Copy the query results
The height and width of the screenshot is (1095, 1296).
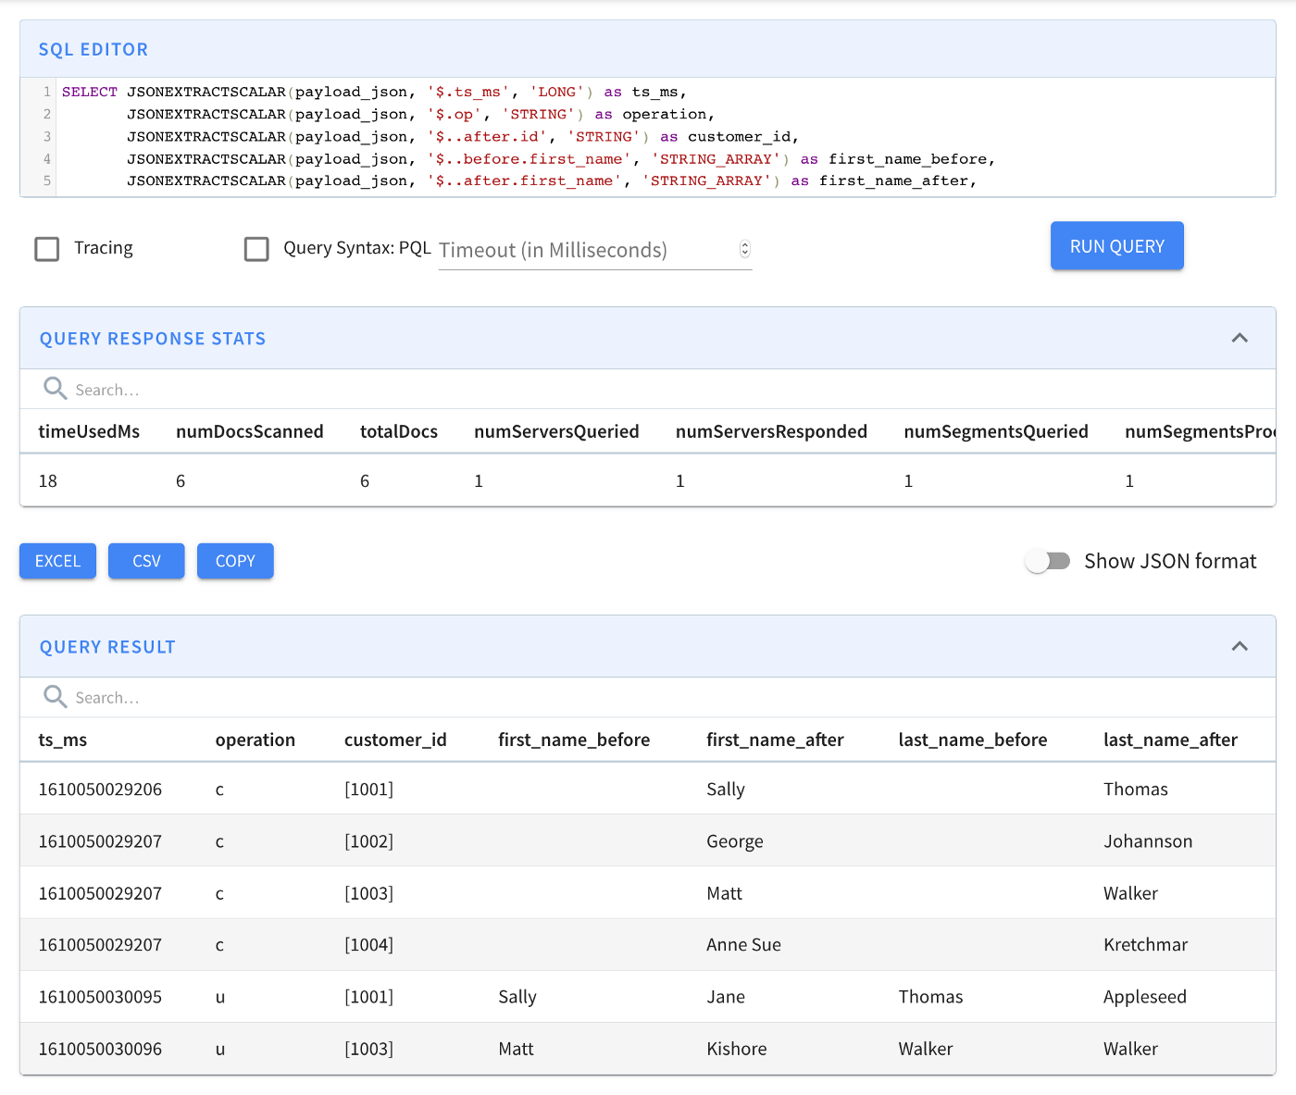(234, 560)
